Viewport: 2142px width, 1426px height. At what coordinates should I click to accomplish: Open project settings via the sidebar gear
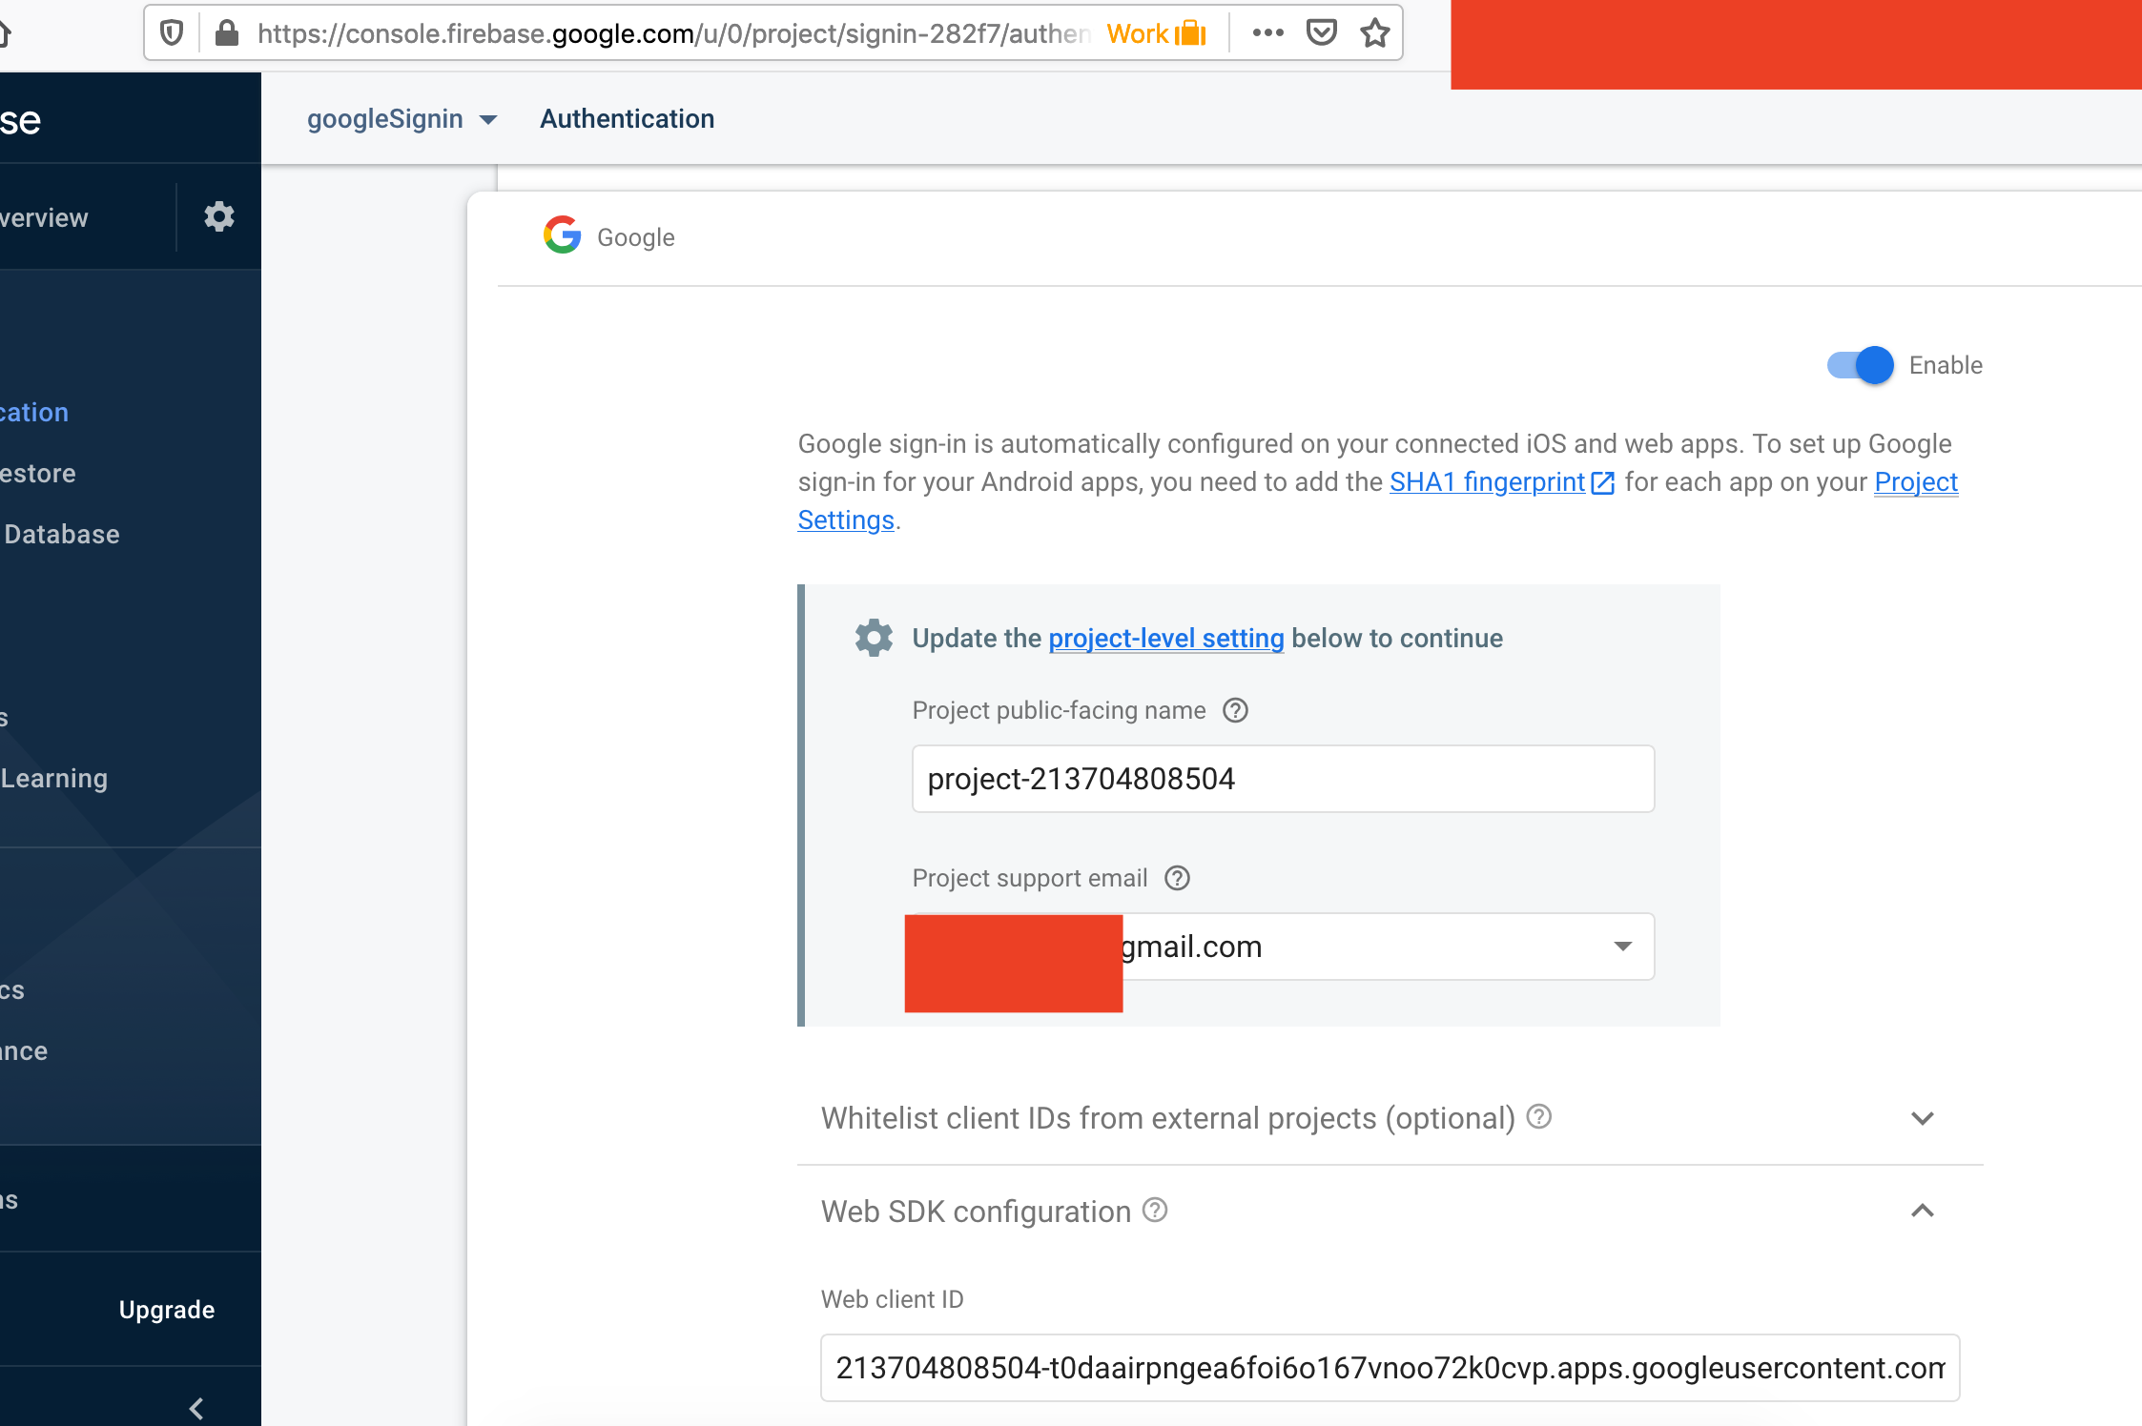pyautogui.click(x=219, y=216)
